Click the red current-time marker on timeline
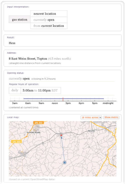 pyautogui.click(x=63, y=99)
